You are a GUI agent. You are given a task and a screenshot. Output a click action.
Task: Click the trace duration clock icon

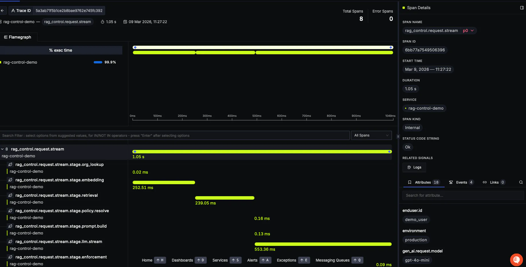click(x=103, y=22)
